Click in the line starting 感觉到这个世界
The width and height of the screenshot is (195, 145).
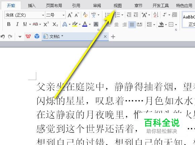tap(87, 129)
